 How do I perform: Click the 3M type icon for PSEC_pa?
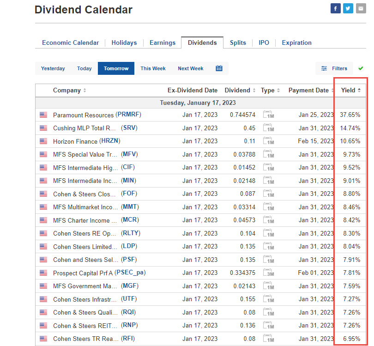(x=268, y=273)
